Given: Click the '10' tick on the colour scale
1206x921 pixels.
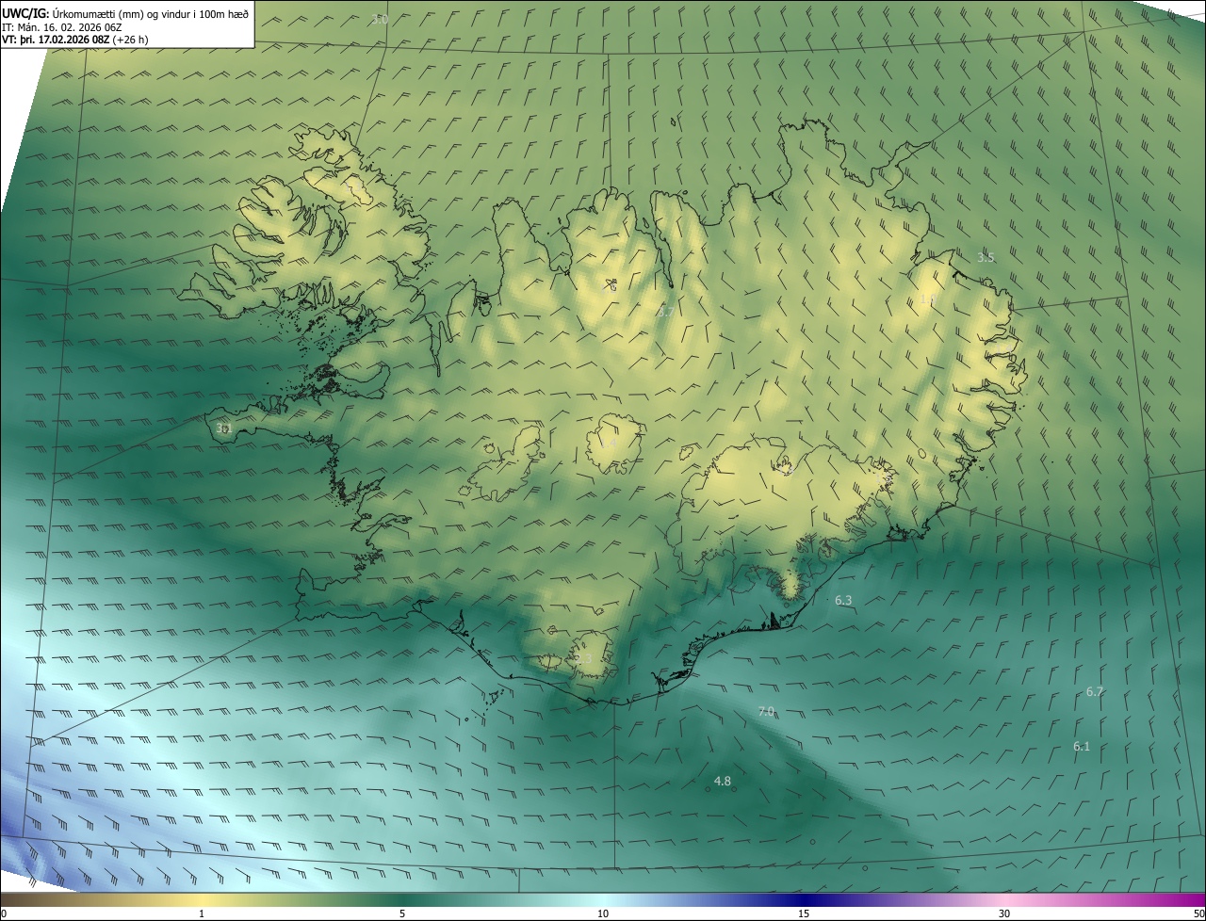Looking at the screenshot, I should click(x=603, y=913).
